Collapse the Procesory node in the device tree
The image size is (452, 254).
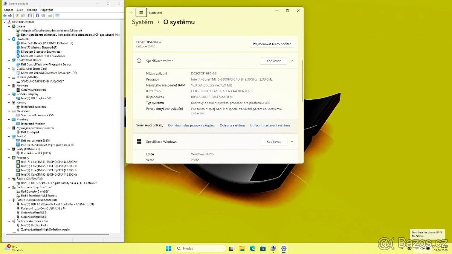pos(9,157)
